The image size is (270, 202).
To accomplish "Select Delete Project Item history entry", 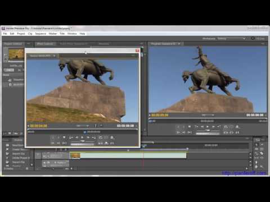I will [21, 158].
